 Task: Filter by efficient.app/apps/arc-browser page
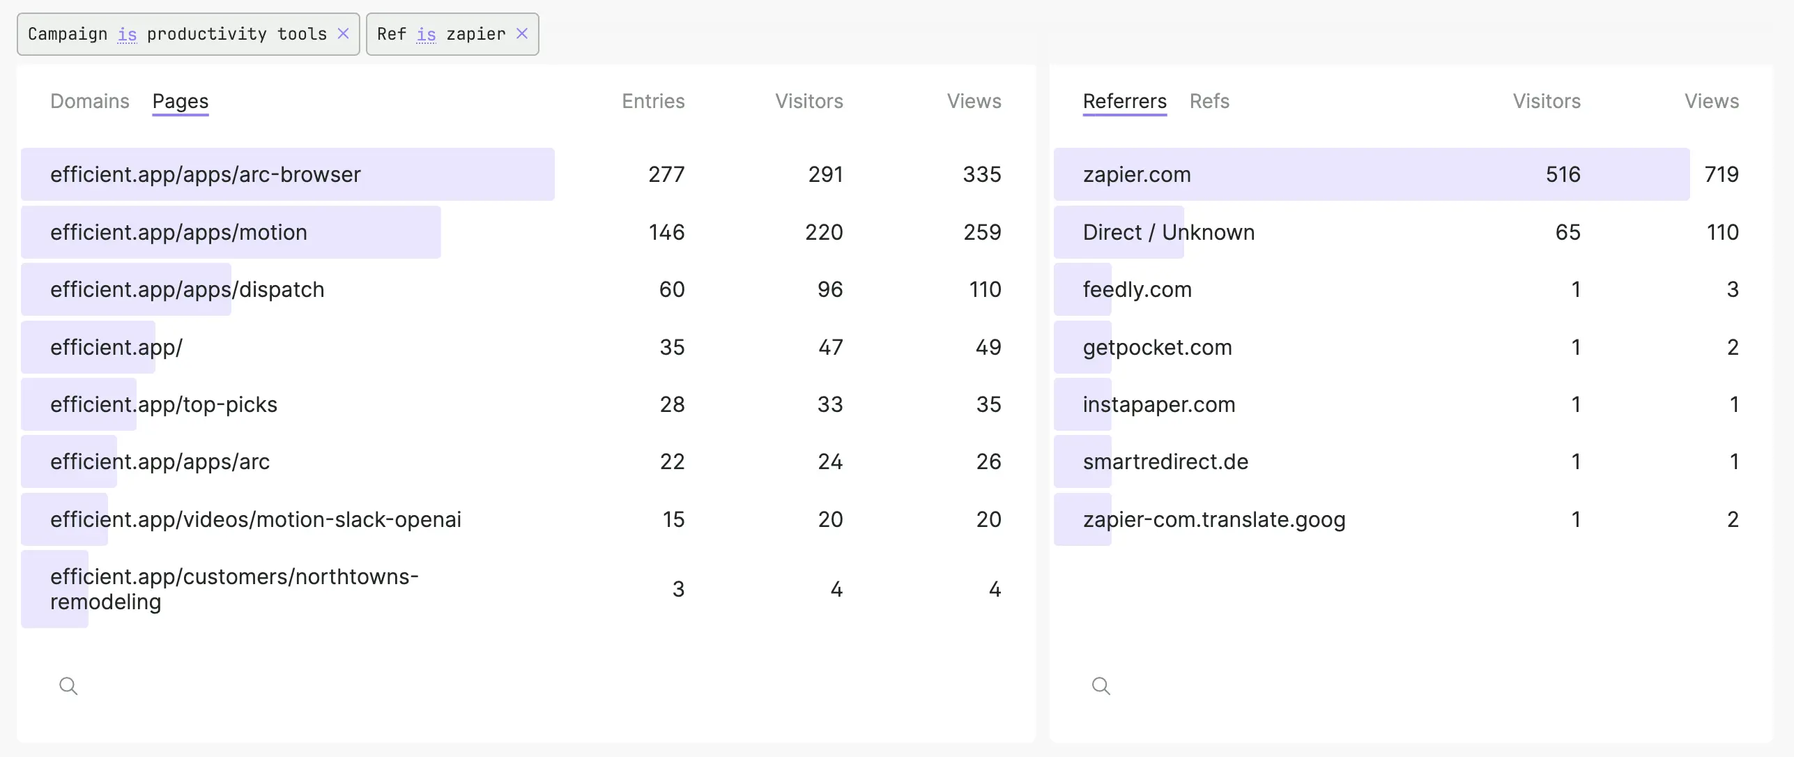pos(206,174)
